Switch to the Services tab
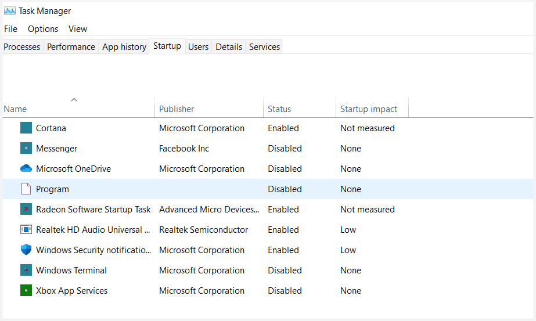This screenshot has width=536, height=321. click(264, 47)
